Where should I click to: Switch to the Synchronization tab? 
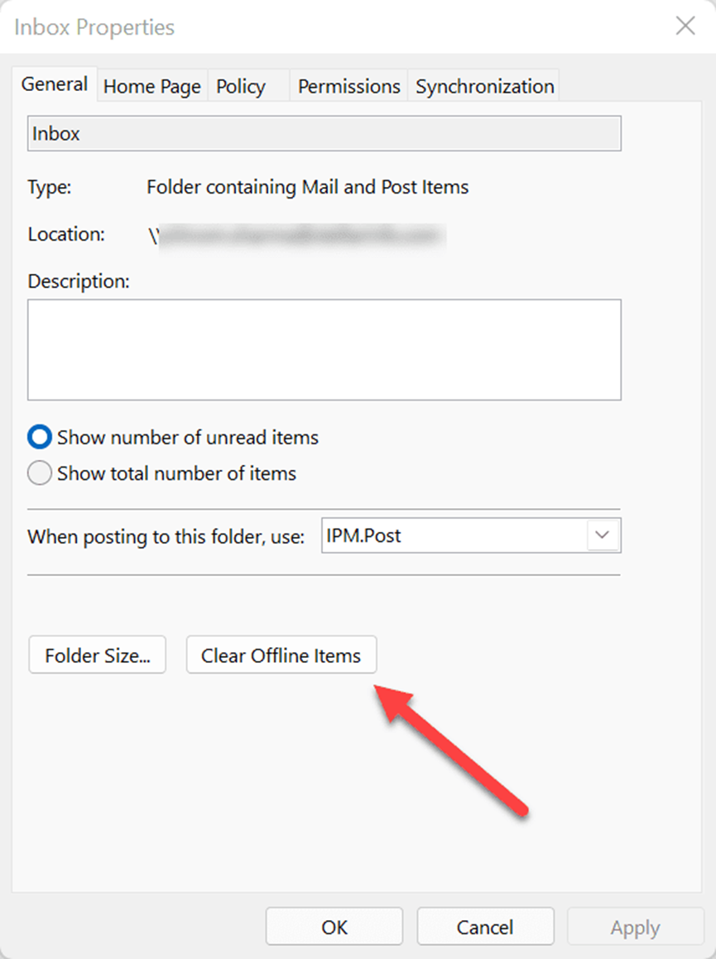tap(485, 86)
